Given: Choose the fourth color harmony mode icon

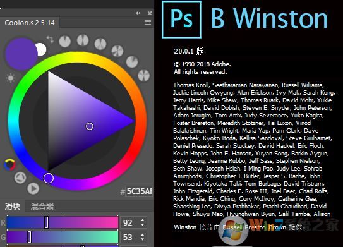Looking at the screenshot, I should 117,51.
